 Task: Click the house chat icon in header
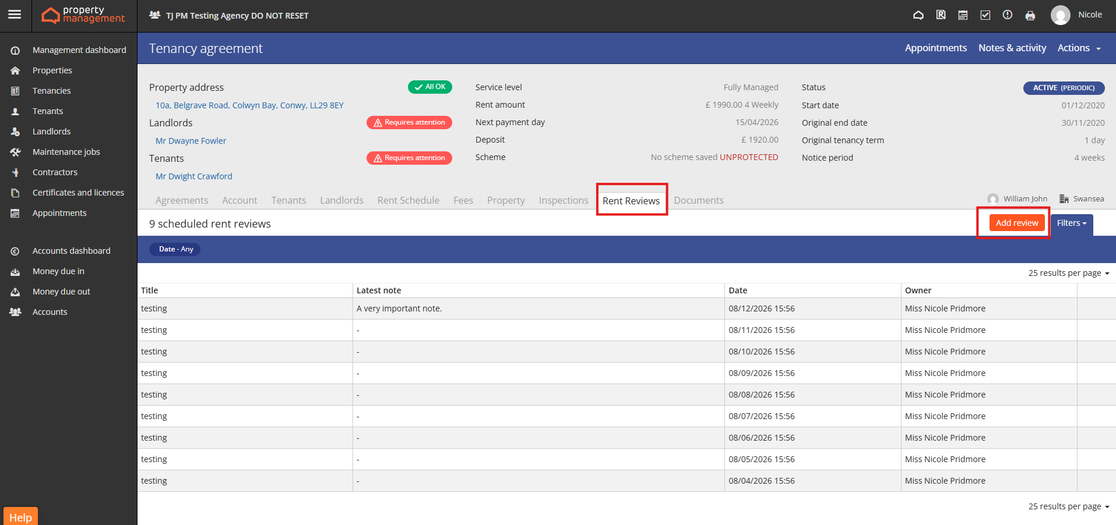918,15
